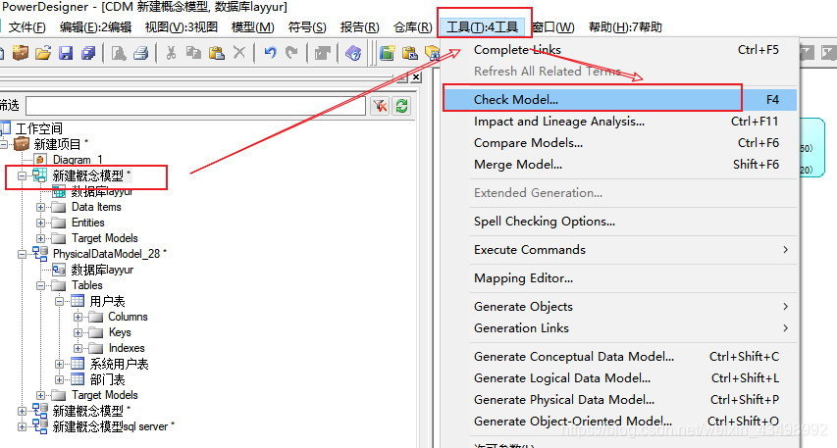Open the 符号(S) menu
Viewport: 837px width, 448px height.
click(x=307, y=26)
